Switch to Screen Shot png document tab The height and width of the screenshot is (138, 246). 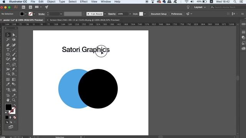pyautogui.click(x=85, y=20)
